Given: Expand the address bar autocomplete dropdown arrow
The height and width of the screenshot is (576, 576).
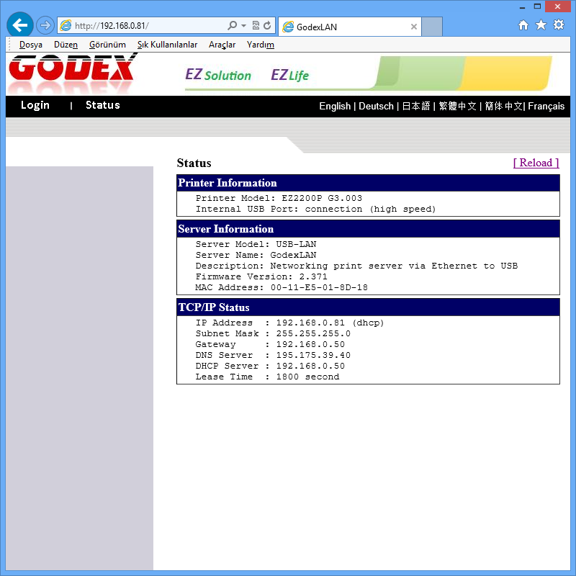Looking at the screenshot, I should pos(243,26).
